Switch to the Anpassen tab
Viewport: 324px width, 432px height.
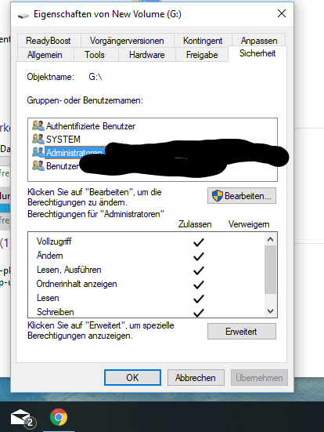(x=259, y=41)
